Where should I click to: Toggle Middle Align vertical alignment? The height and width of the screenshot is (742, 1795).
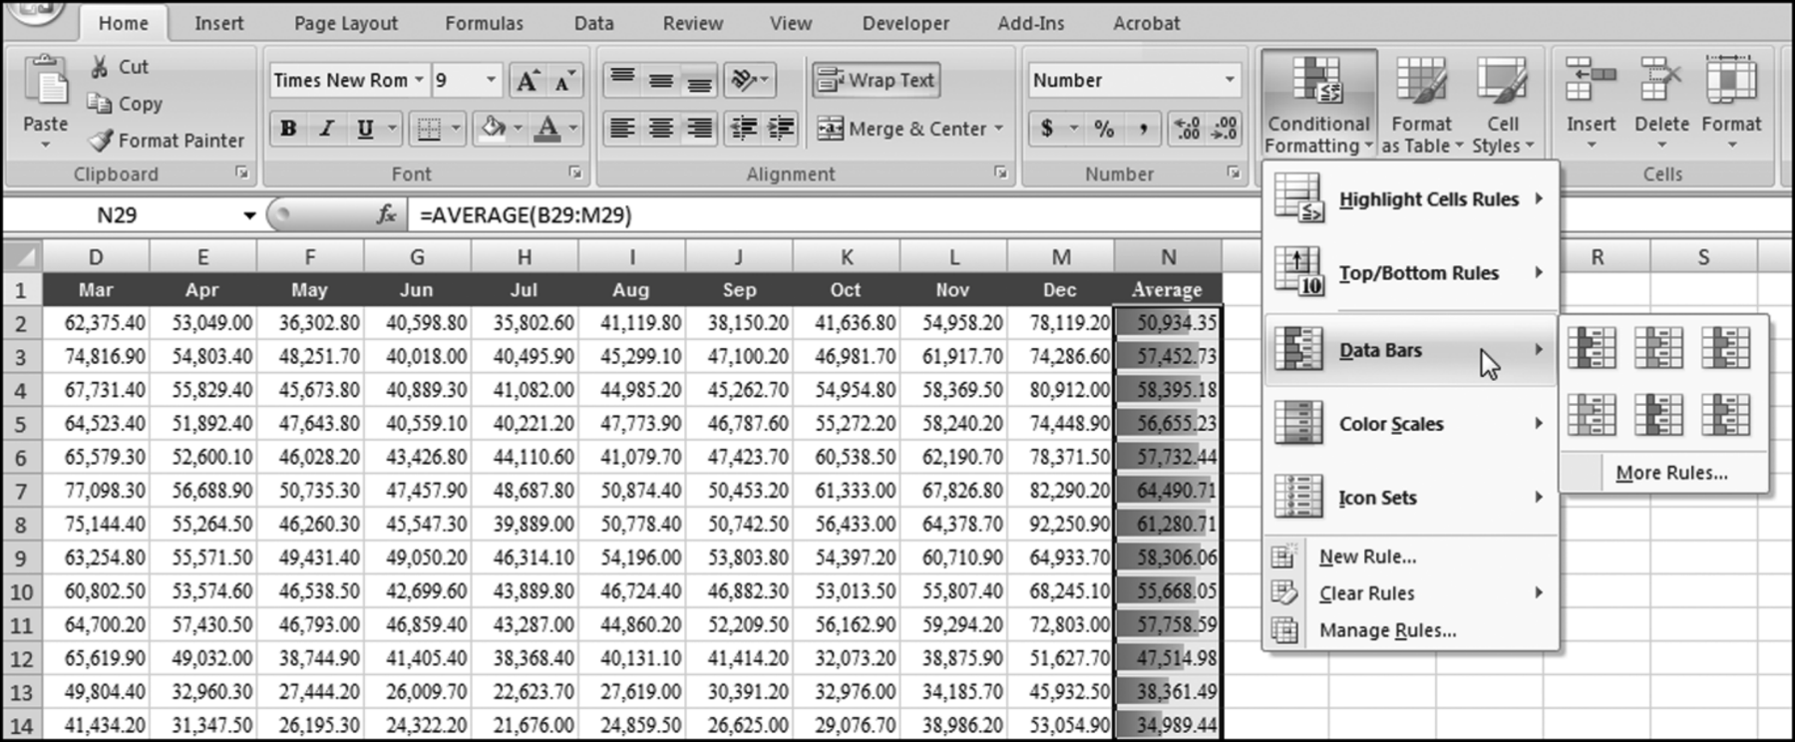(x=660, y=80)
